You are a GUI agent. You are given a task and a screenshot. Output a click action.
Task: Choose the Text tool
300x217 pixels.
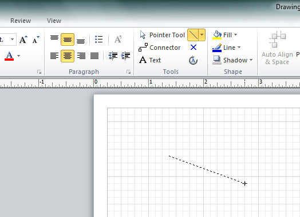click(150, 60)
